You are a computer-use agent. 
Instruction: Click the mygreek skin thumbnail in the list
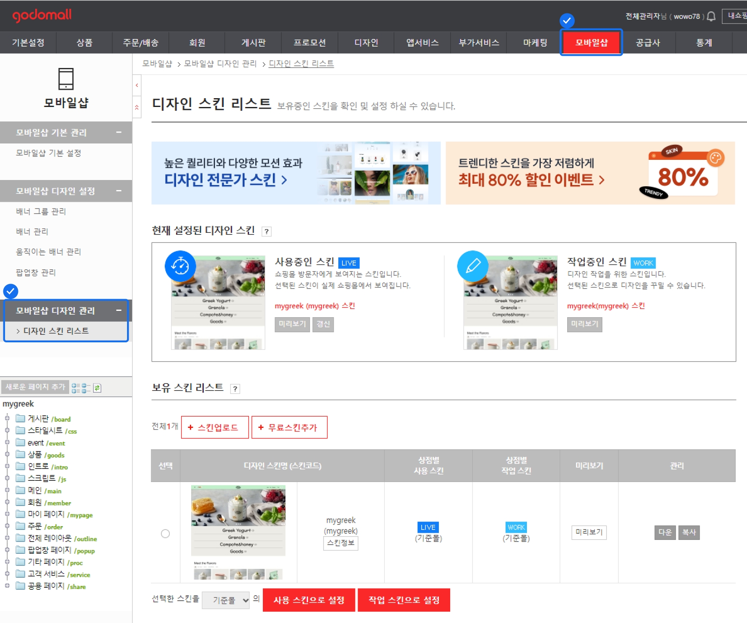pos(238,532)
